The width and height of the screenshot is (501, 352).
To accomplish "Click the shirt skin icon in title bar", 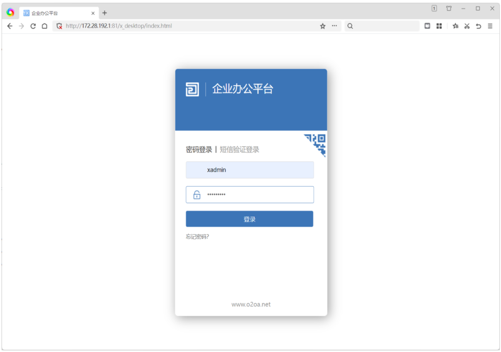I will pos(449,8).
